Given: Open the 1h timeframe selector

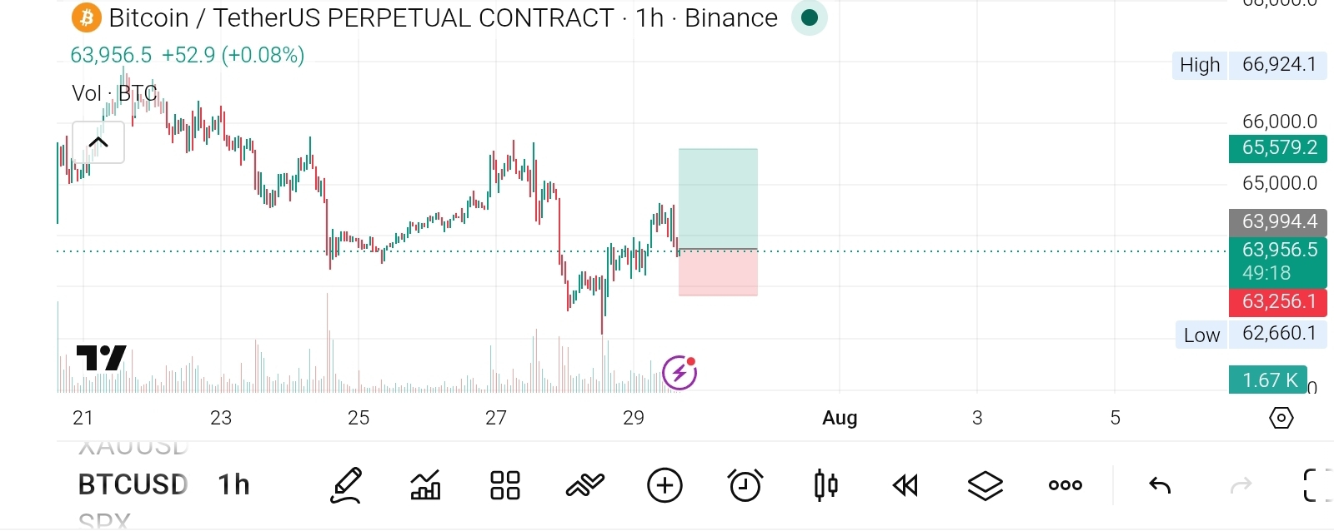Looking at the screenshot, I should (233, 484).
